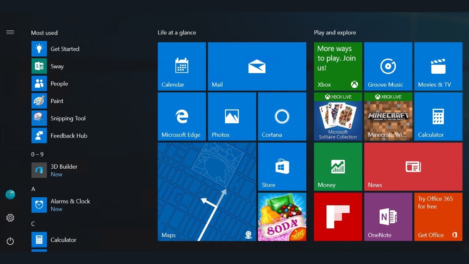Viewport: 469px width, 264px height.
Task: Click the Power button
Action: click(10, 241)
